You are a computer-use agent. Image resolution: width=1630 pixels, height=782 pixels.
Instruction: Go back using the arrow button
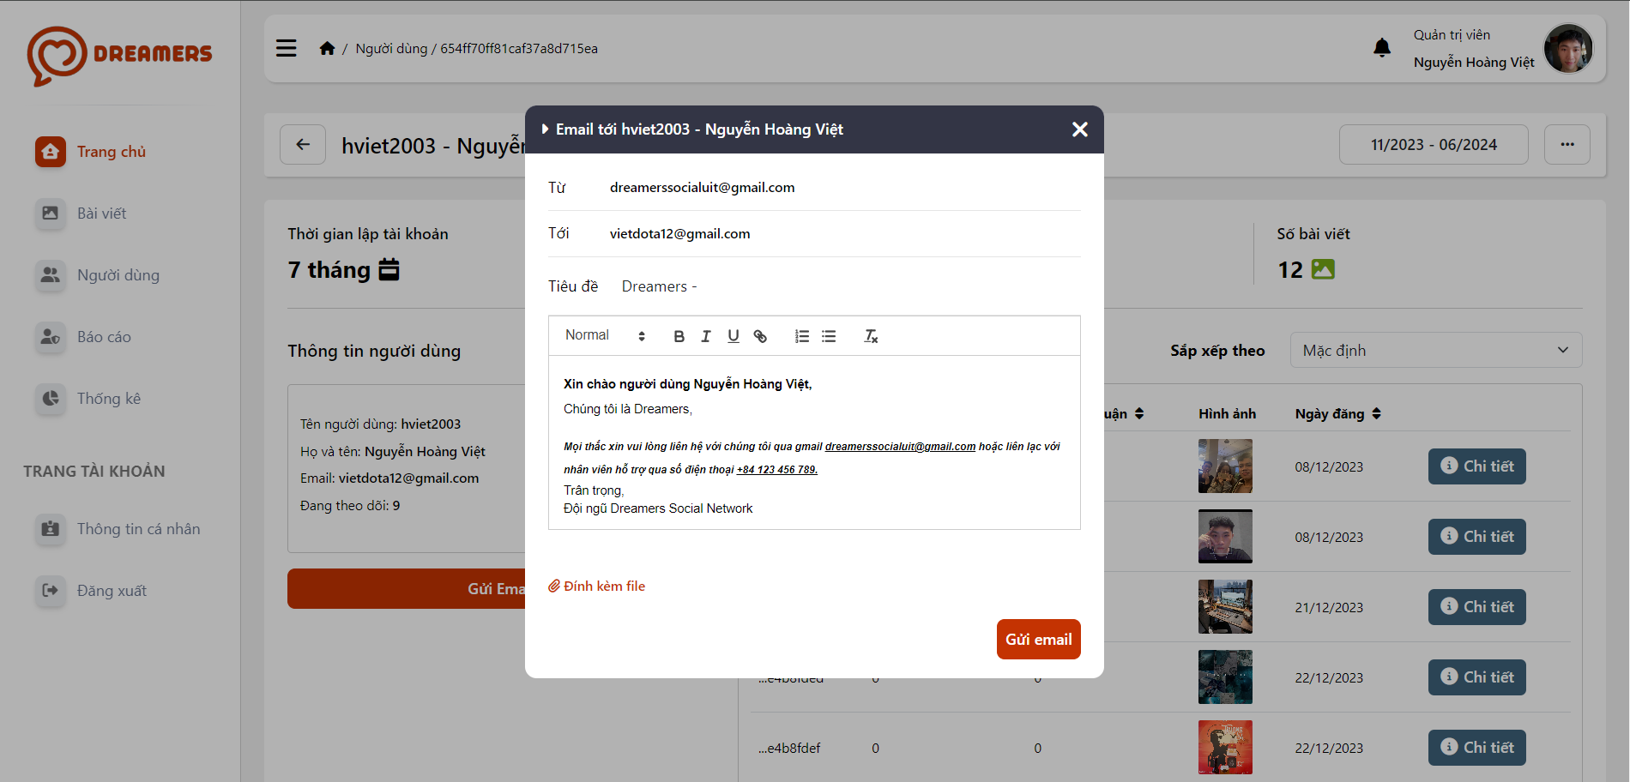point(303,144)
